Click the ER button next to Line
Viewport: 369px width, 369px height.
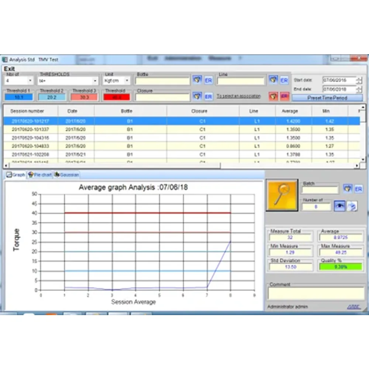tap(284, 80)
